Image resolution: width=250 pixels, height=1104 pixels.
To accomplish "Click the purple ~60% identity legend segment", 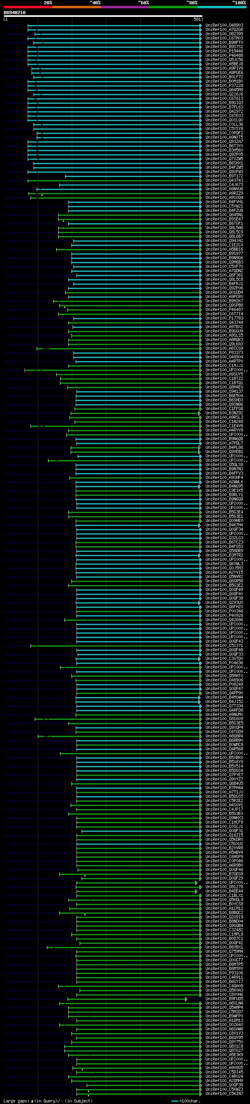I will coord(125,7).
